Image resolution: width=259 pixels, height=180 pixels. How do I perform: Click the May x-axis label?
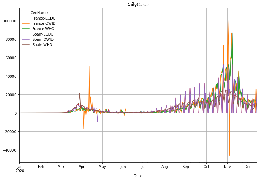(102, 167)
